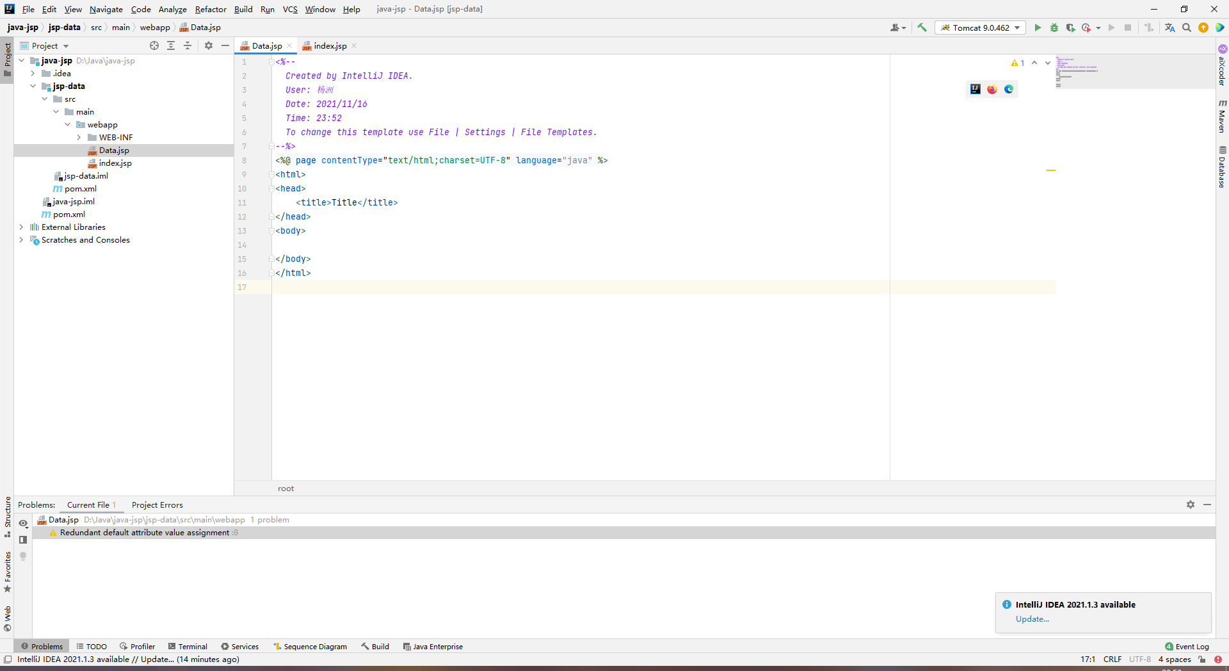Open page in Edge browser icon
Image resolution: width=1229 pixels, height=671 pixels.
[1009, 89]
